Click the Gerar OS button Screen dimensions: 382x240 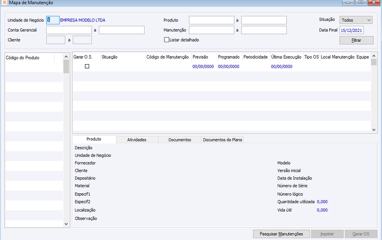point(361,234)
